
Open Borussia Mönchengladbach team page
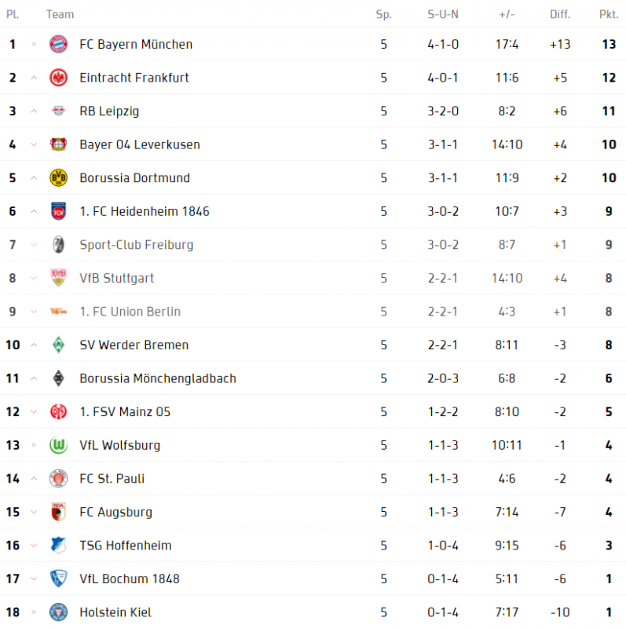(158, 378)
